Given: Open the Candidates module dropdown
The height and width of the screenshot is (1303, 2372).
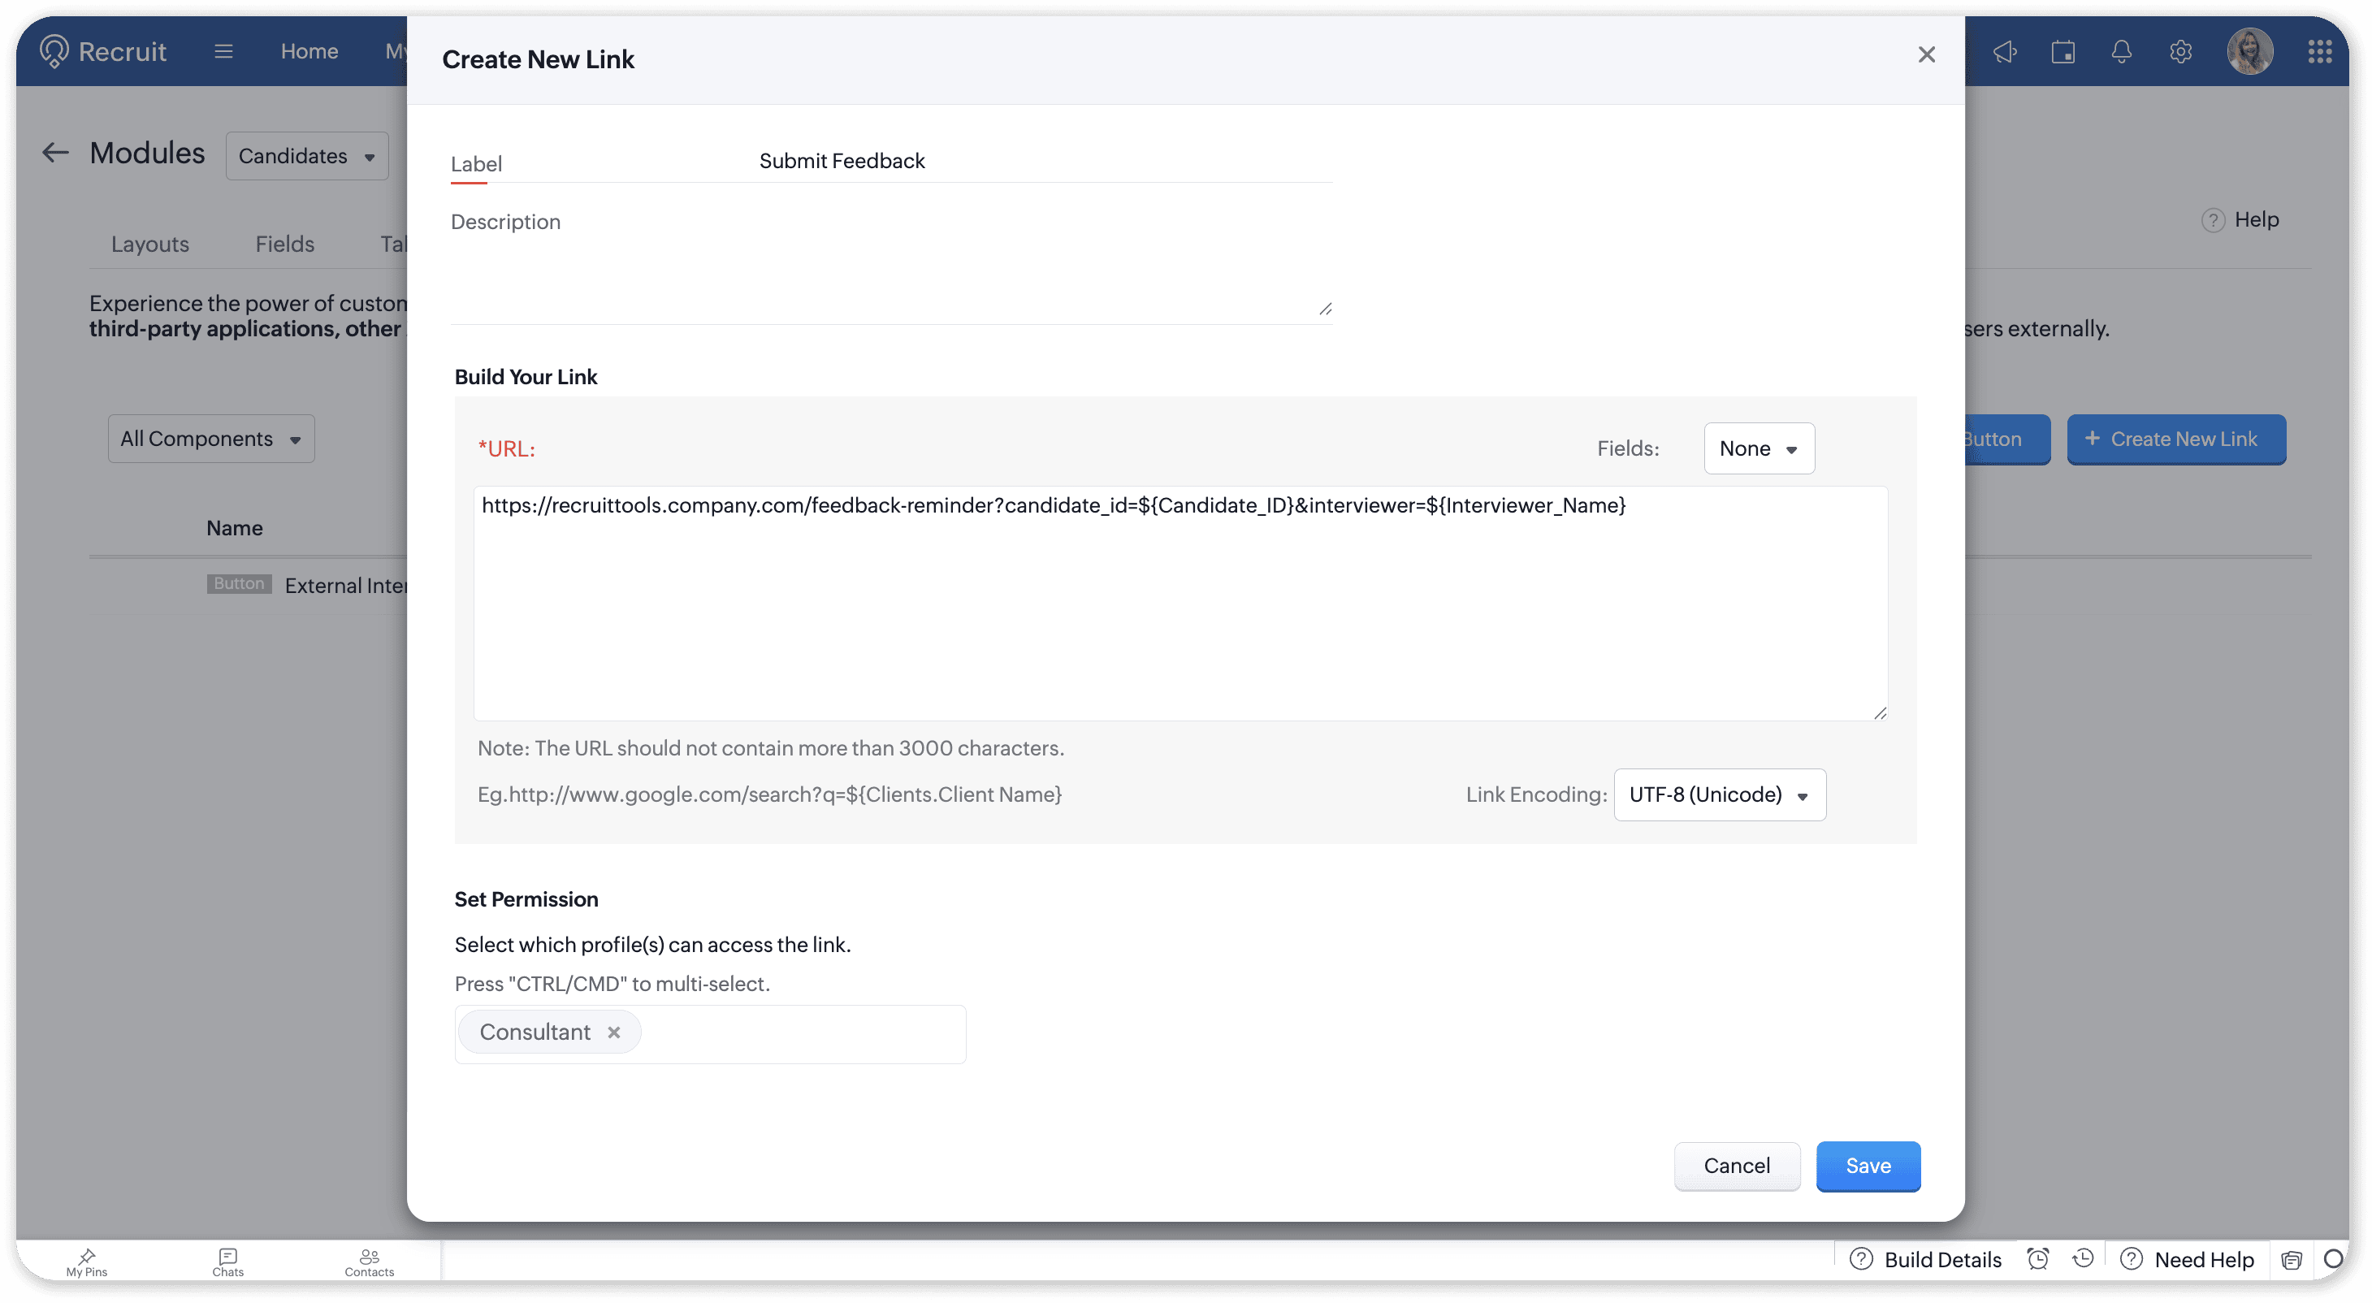Looking at the screenshot, I should [x=306, y=157].
